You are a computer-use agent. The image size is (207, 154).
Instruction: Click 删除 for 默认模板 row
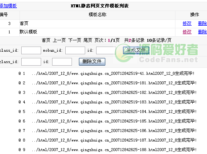[203, 32]
